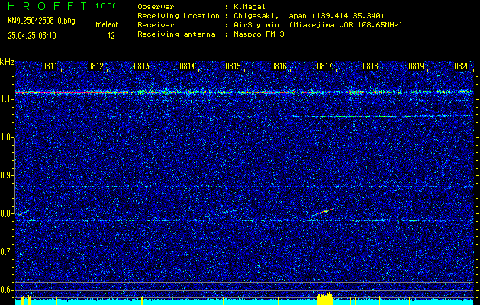Click the 0818 time marker
This screenshot has width=480, height=305.
click(x=370, y=66)
